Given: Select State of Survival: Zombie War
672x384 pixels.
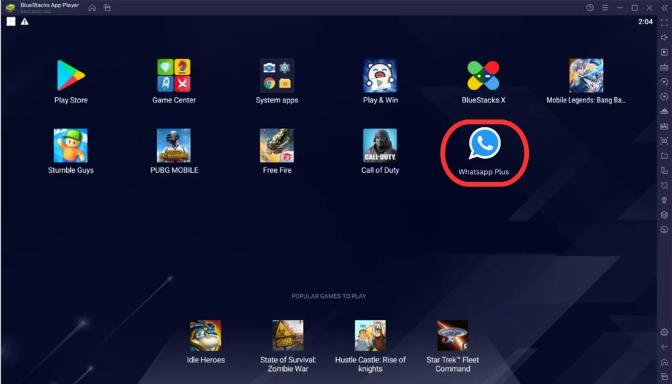Looking at the screenshot, I should tap(287, 336).
